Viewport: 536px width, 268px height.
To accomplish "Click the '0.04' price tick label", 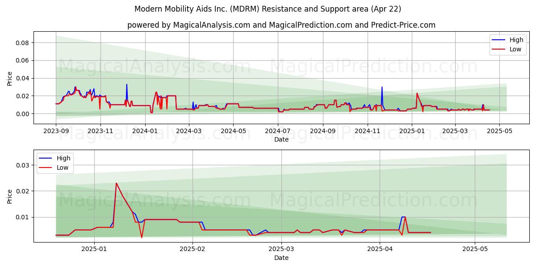I will (23, 78).
